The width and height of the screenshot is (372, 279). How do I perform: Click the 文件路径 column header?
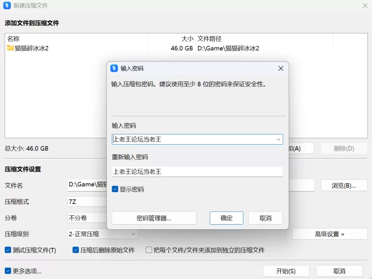point(210,39)
